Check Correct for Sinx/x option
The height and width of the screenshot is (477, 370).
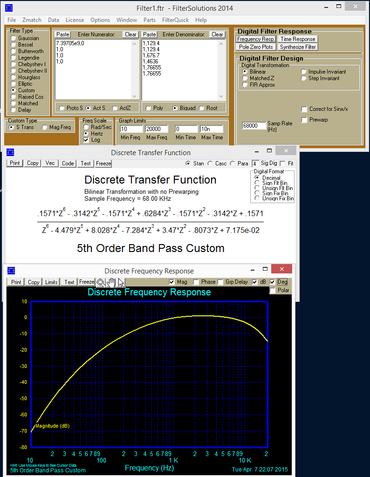(304, 109)
